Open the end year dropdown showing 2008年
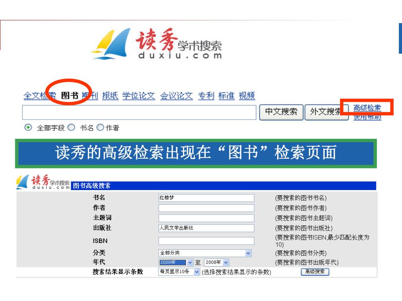Image resolution: width=402 pixels, height=301 pixels. click(216, 262)
